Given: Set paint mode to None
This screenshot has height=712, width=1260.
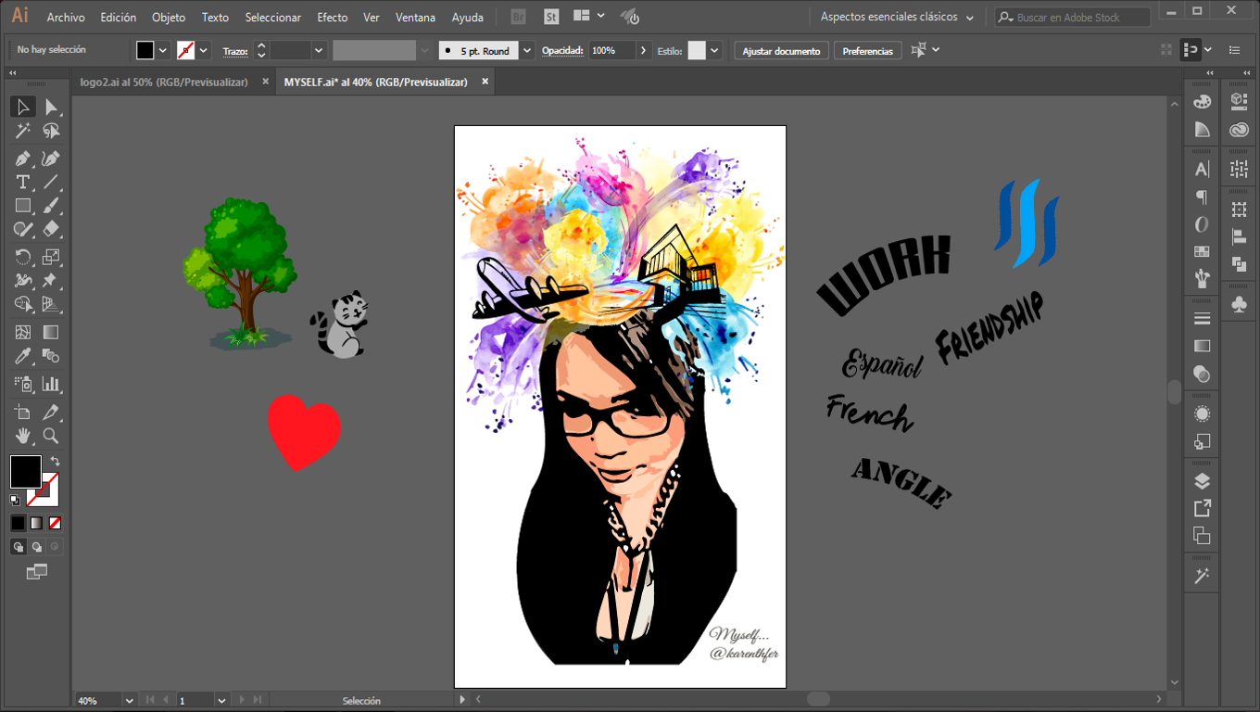Looking at the screenshot, I should point(55,523).
